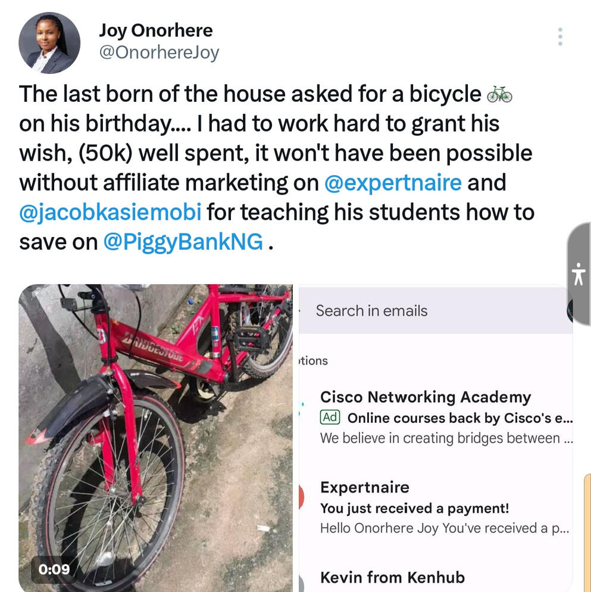Viewport: 591px width, 592px height.
Task: Click the green Ad badge
Action: point(330,417)
